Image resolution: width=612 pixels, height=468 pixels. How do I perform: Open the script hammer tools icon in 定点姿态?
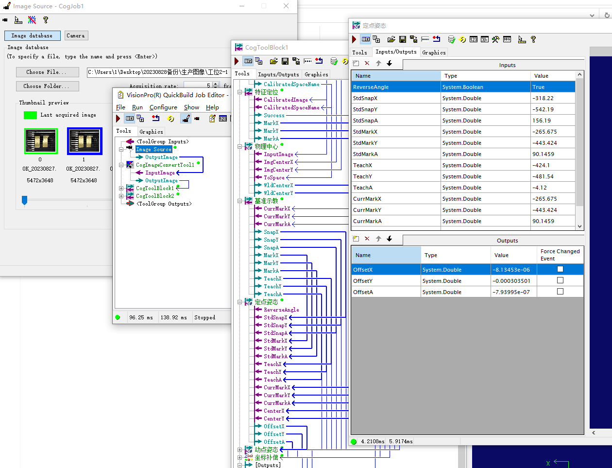pyautogui.click(x=495, y=39)
